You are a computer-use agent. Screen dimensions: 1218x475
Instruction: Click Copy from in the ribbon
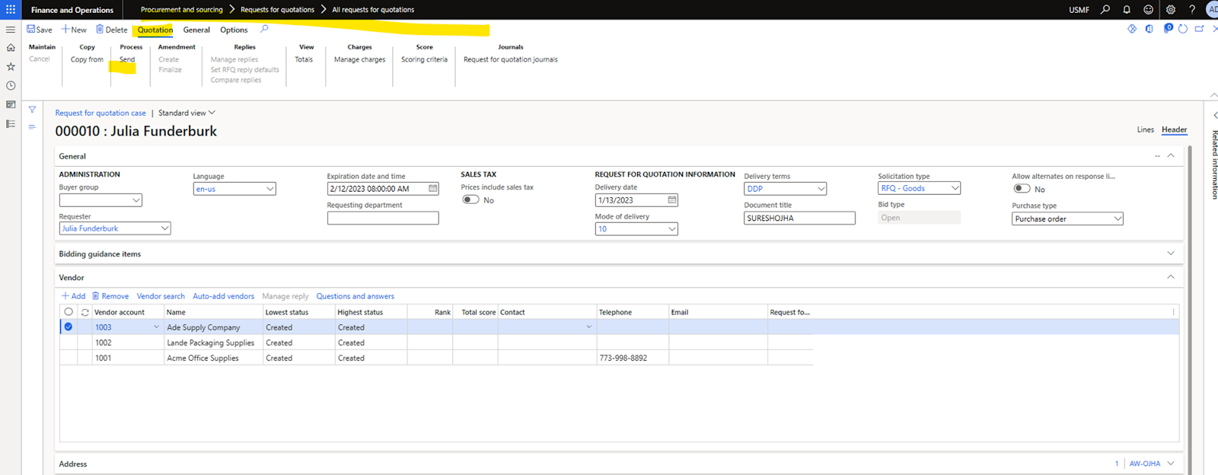tap(87, 59)
